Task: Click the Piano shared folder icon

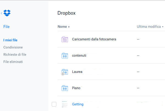Action: [65, 88]
